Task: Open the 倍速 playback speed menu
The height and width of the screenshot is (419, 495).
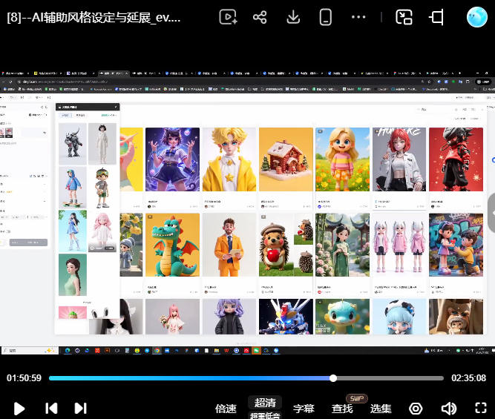Action: tap(226, 409)
